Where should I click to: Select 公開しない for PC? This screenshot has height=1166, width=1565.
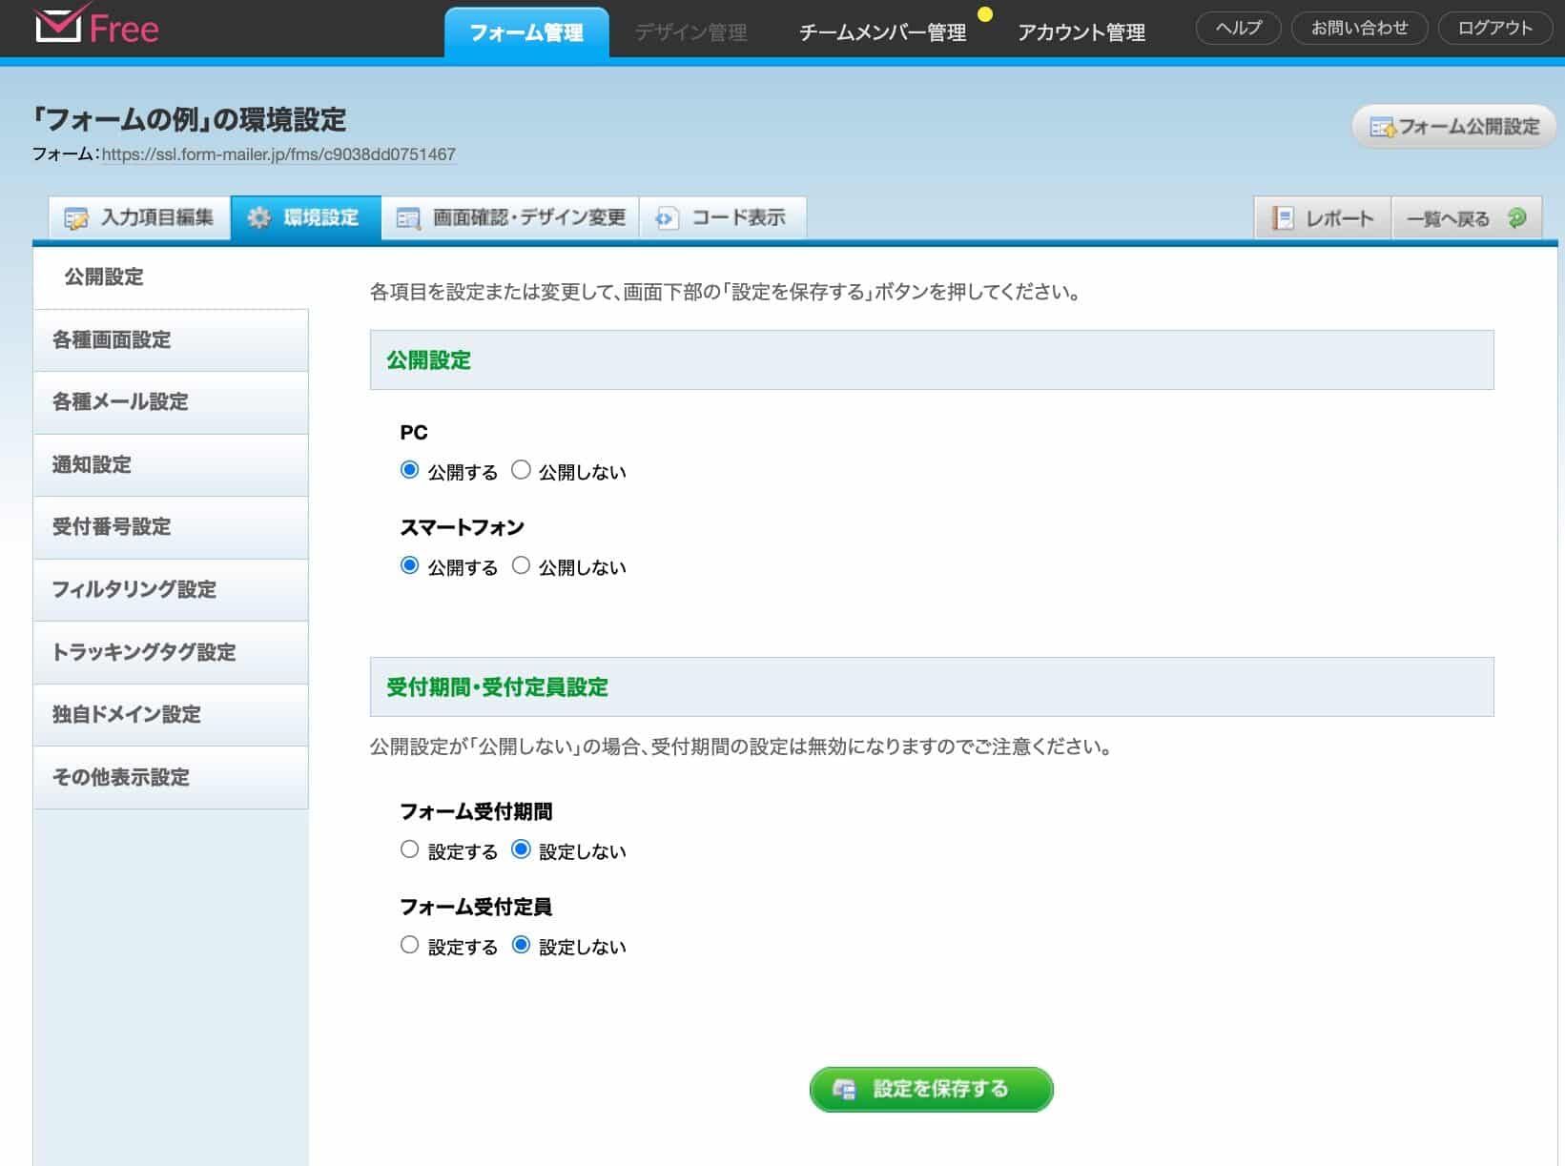coord(521,469)
